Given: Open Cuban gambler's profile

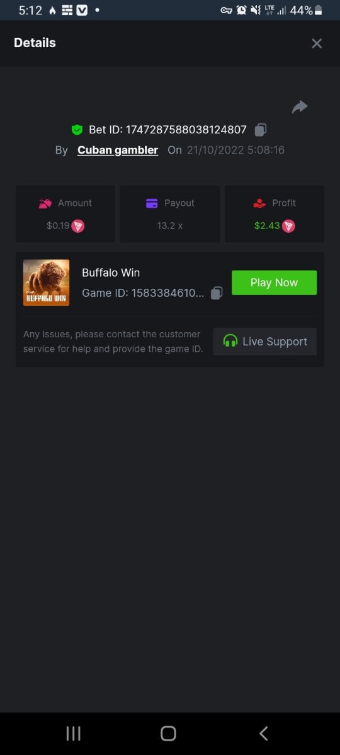Looking at the screenshot, I should click(118, 150).
